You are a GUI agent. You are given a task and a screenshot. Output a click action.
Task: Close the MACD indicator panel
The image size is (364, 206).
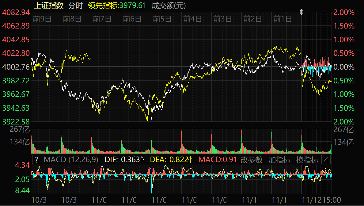[x=326, y=160]
